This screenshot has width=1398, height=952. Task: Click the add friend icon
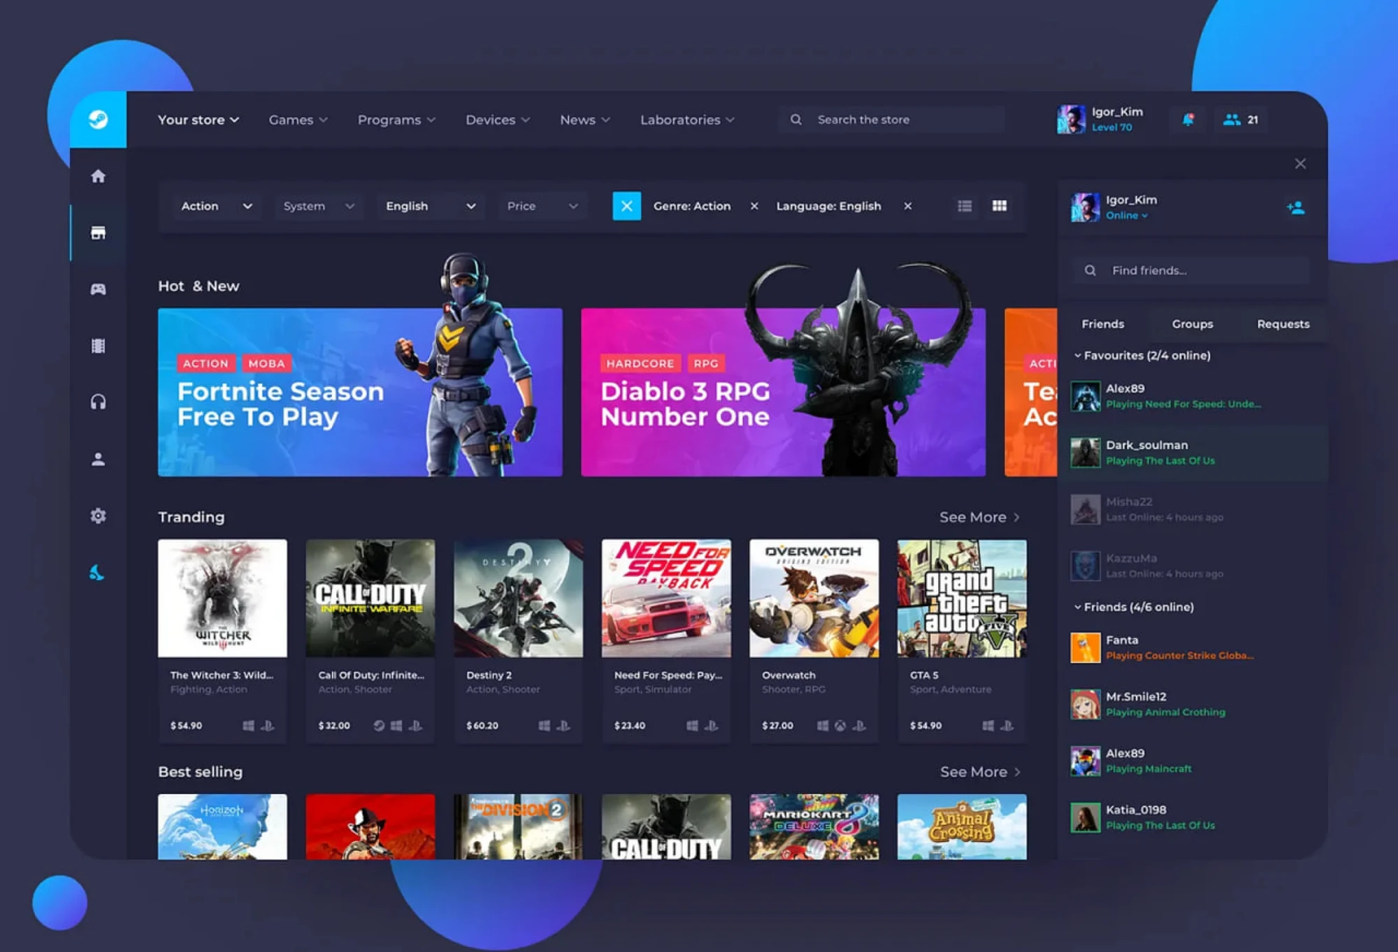[x=1295, y=207]
